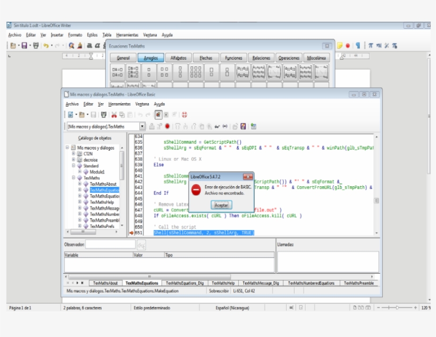
Task: Toggle formatting marks pilcrow icon in Writer
Action: (358, 46)
